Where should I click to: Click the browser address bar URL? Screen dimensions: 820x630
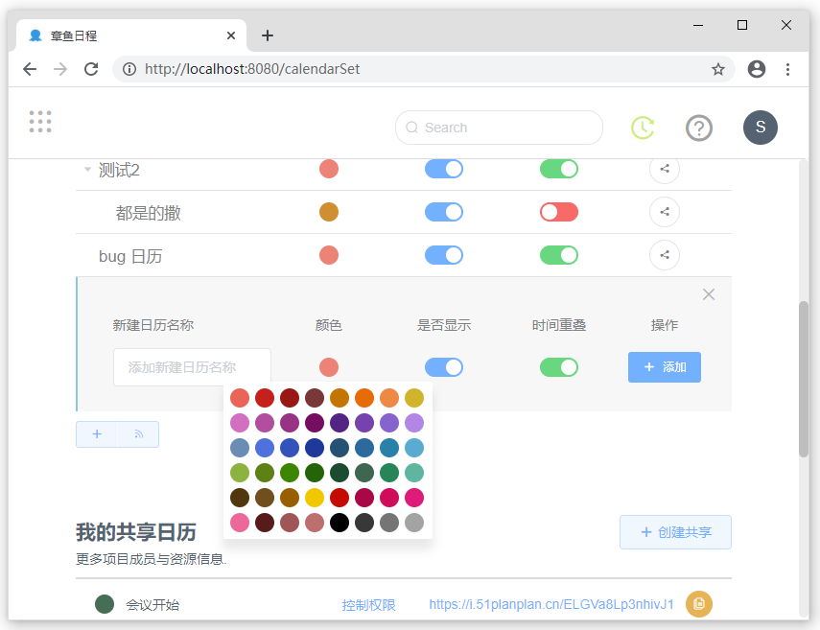pos(252,69)
